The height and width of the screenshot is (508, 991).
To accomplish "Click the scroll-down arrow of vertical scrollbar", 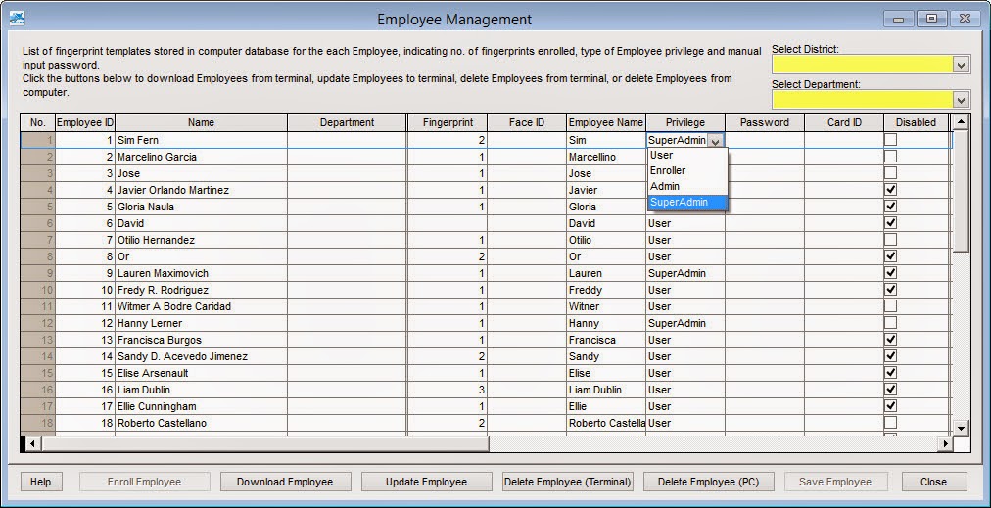I will 961,428.
